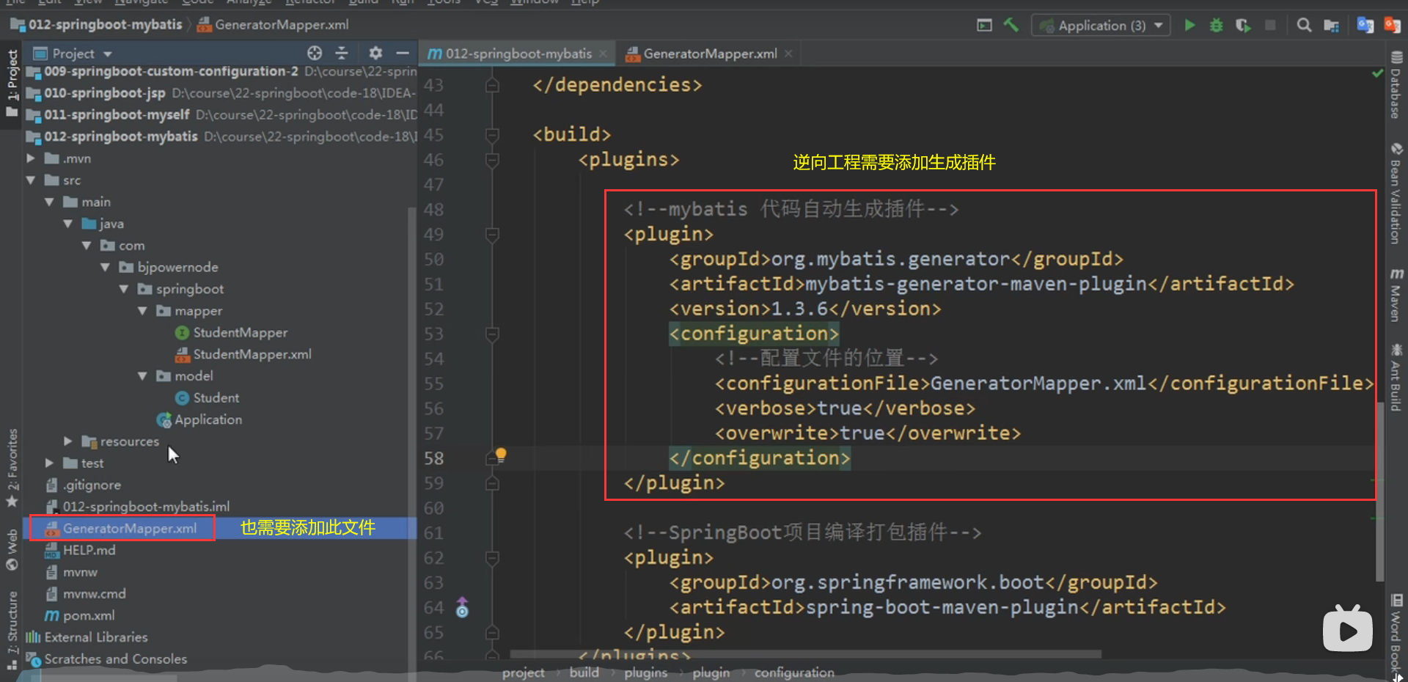The height and width of the screenshot is (682, 1408).
Task: Click the inspection status checkmark in the editor
Action: point(1377,73)
